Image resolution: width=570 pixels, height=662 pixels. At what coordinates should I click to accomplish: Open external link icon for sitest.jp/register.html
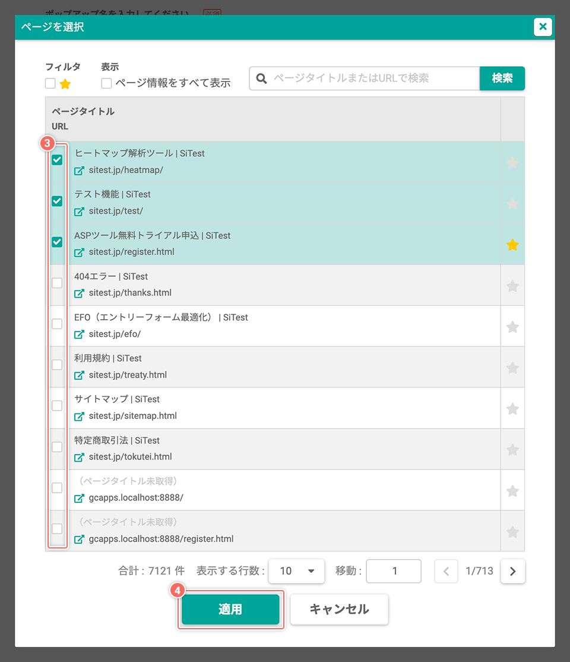79,253
